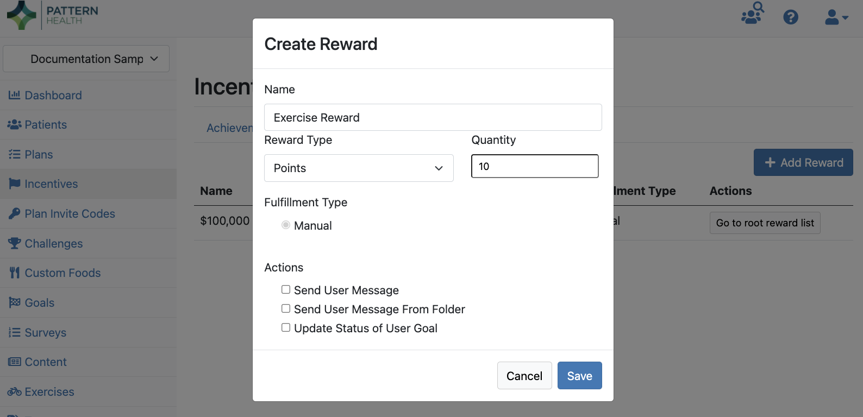The image size is (863, 417).
Task: Open Content in the sidebar menu
Action: point(45,362)
